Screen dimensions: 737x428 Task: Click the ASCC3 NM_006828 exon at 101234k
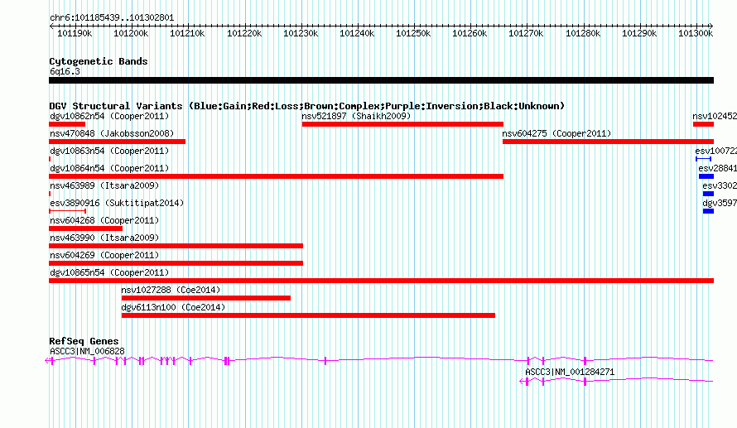325,361
